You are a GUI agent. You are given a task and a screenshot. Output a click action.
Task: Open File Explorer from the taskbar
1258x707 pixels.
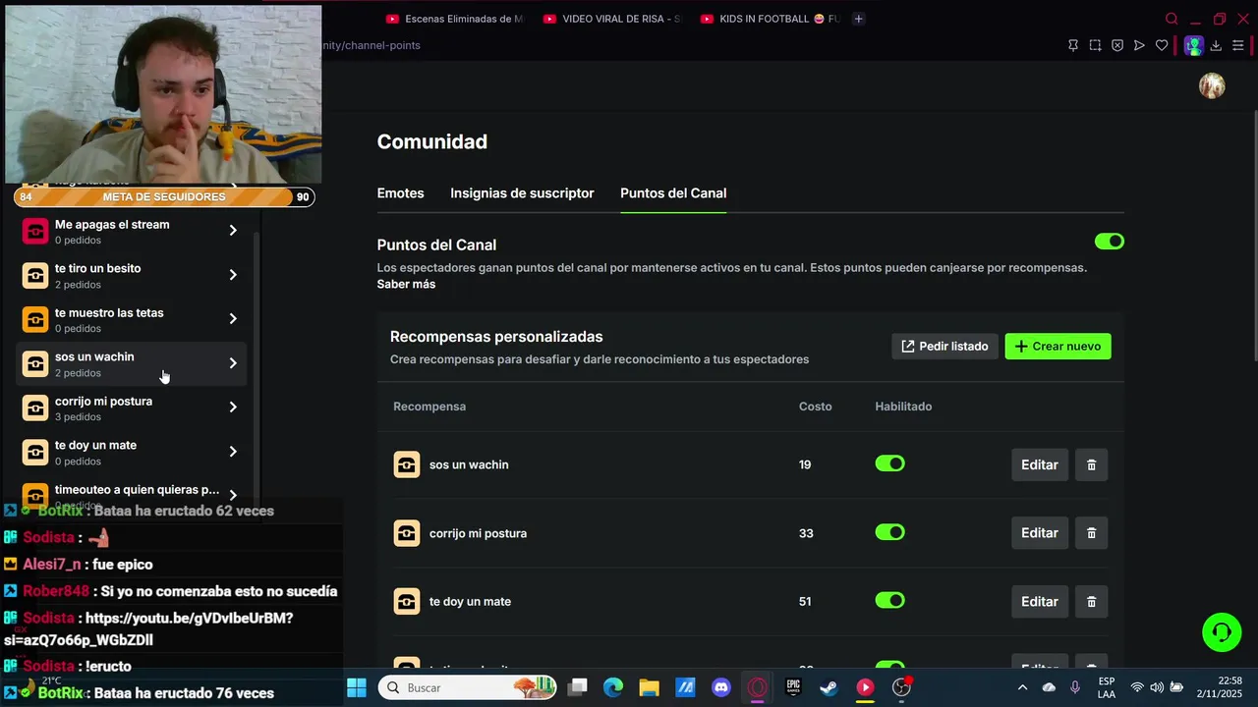tap(649, 687)
